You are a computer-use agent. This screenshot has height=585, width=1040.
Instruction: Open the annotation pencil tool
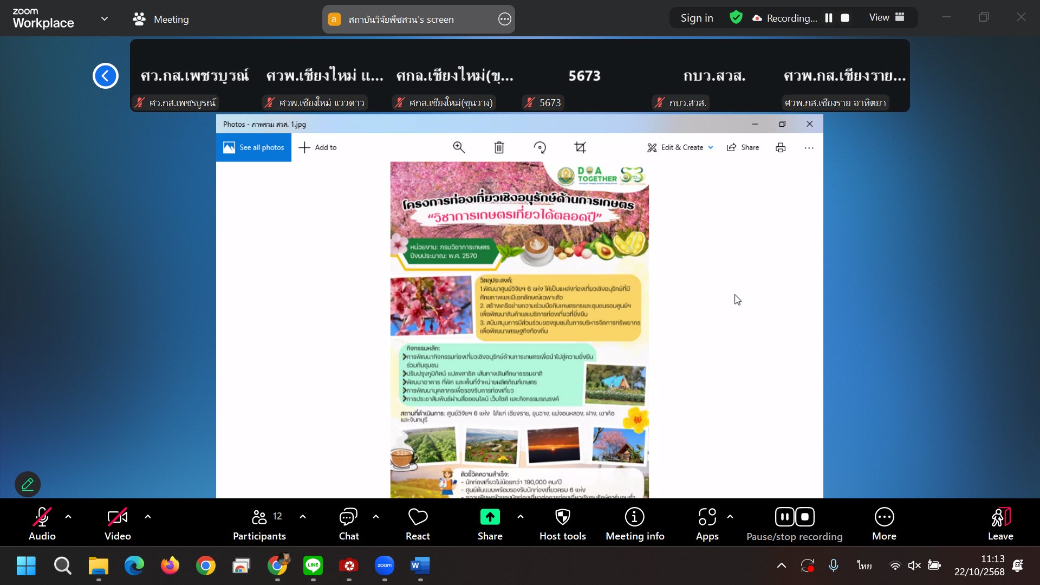pyautogui.click(x=28, y=484)
